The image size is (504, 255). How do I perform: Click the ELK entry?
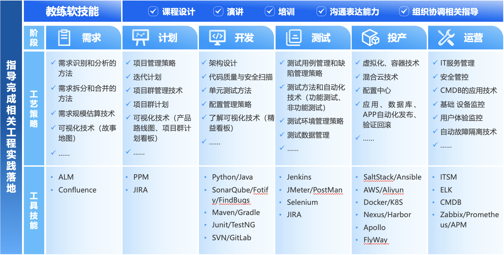tap(446, 190)
